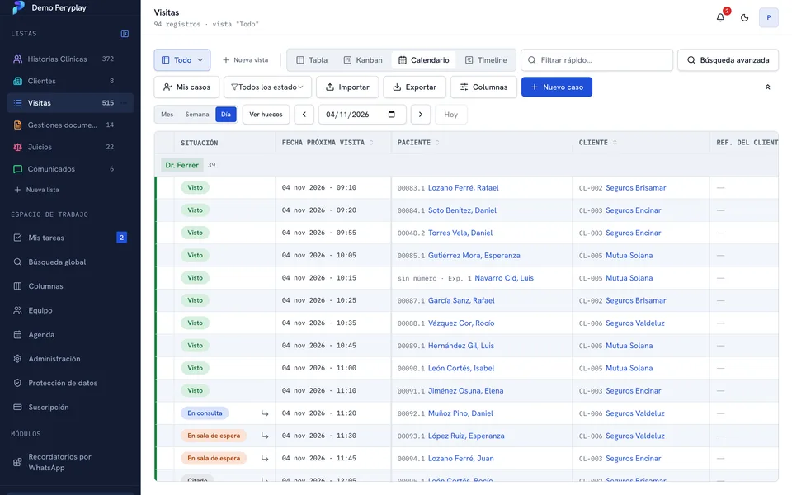Open Mis tareas
792x495 pixels.
[x=70, y=238]
